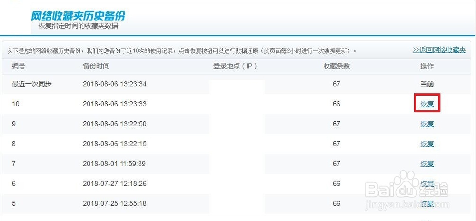
Task: Select the backup time 2018-08-06 13:23:34
Action: [114, 84]
